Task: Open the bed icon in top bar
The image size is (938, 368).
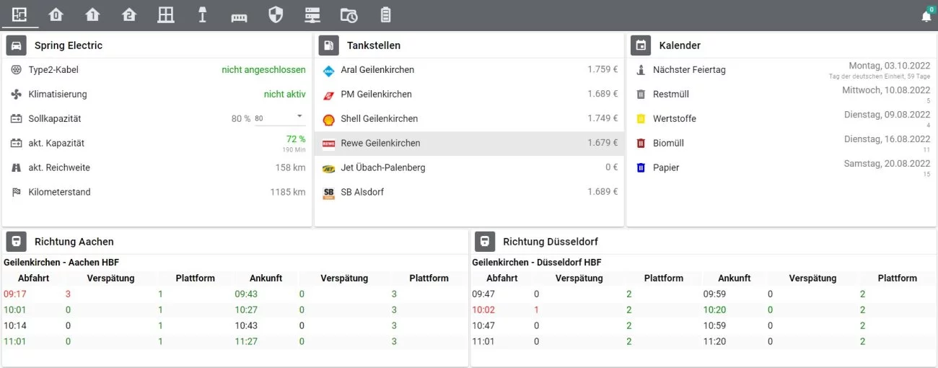Action: (239, 16)
